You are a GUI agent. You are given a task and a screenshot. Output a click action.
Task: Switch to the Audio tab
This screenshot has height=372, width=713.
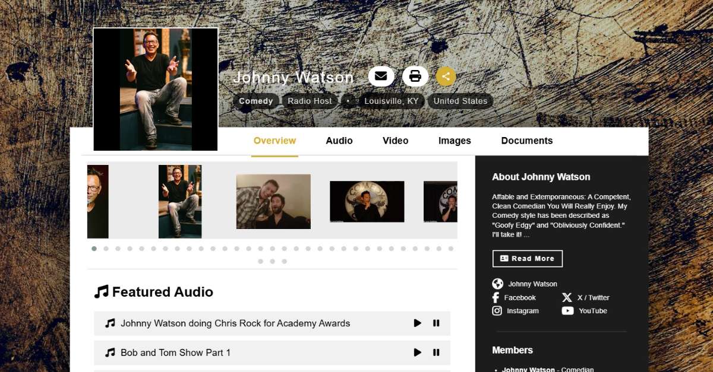coord(339,141)
